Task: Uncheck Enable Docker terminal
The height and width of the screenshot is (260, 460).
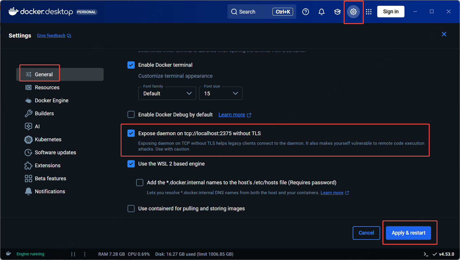Action: tap(131, 65)
